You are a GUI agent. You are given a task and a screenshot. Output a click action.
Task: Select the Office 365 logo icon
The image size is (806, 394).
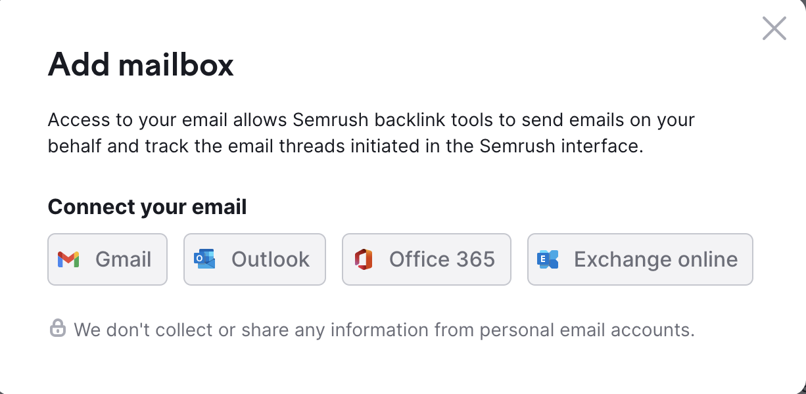364,259
